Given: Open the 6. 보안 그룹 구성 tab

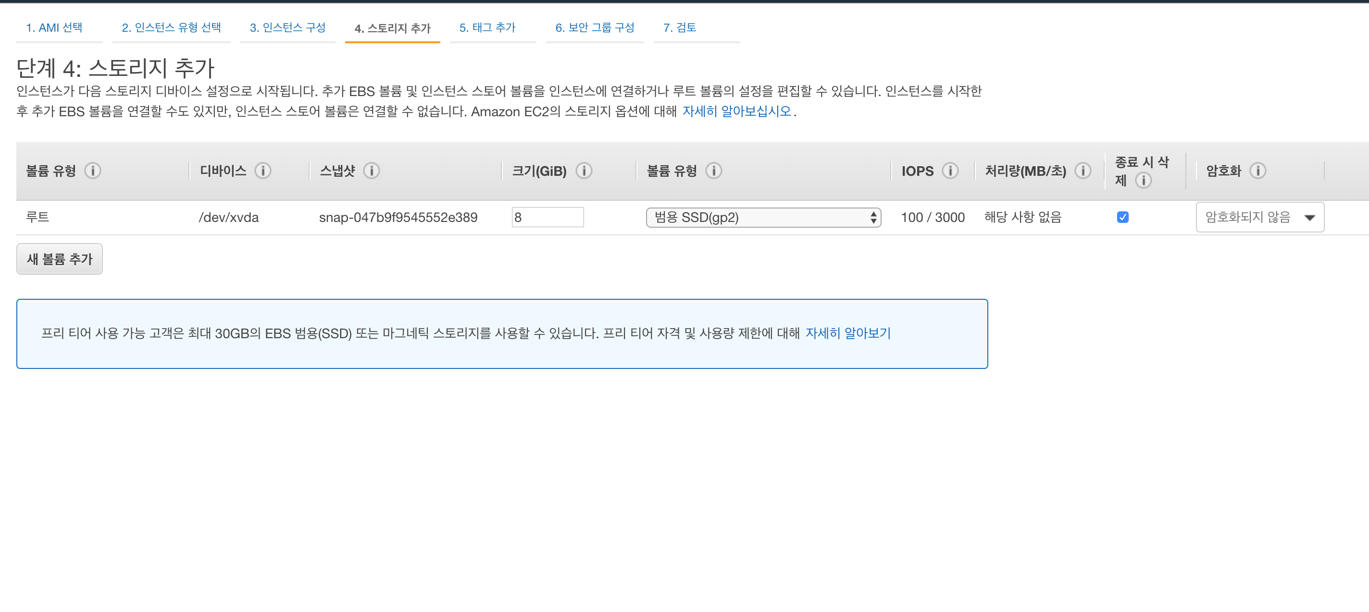Looking at the screenshot, I should [594, 28].
